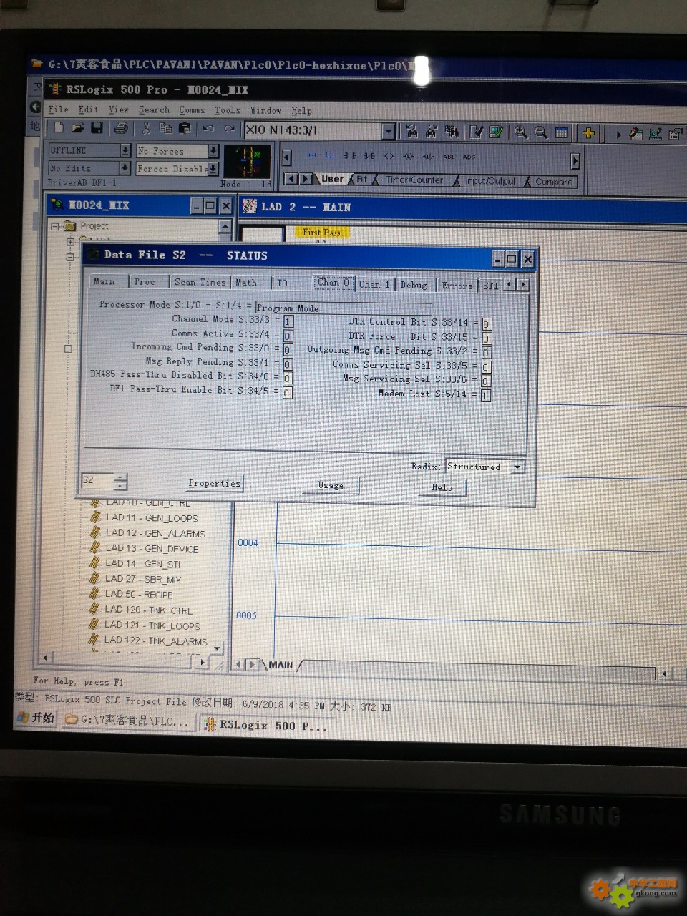Viewport: 687px width, 916px height.
Task: Click the Cut scissors toolbar icon
Action: 146,129
